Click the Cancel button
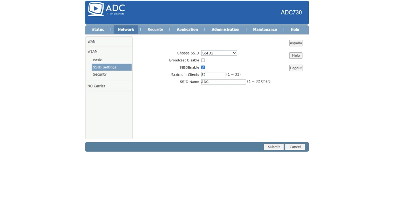This screenshot has height=199, width=399. pyautogui.click(x=295, y=147)
